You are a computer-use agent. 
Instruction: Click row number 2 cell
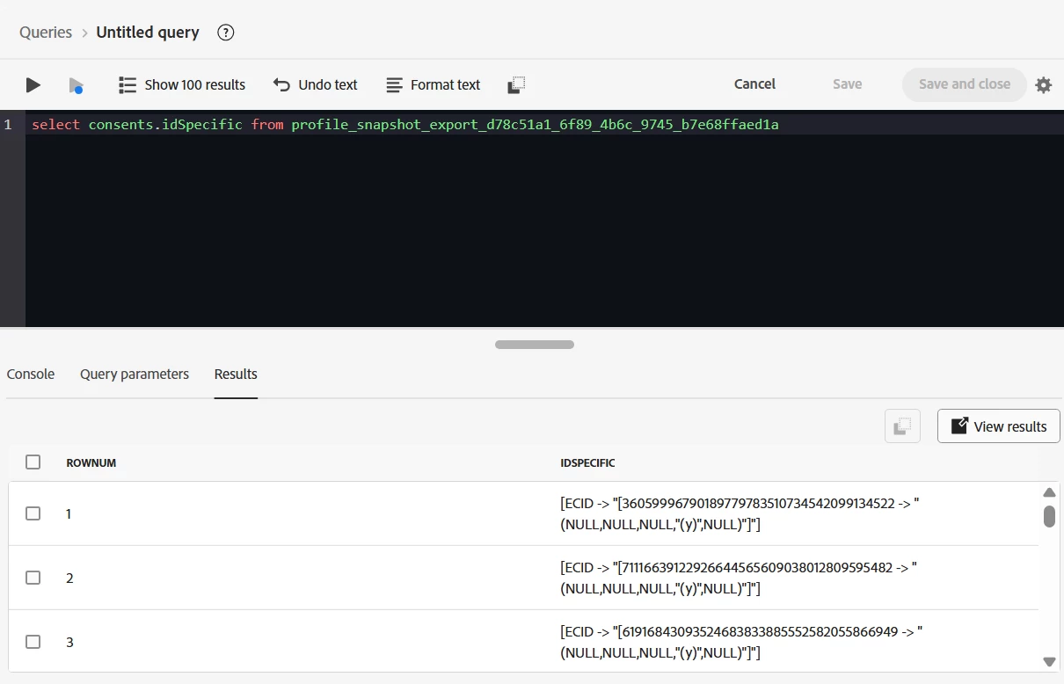tap(70, 578)
